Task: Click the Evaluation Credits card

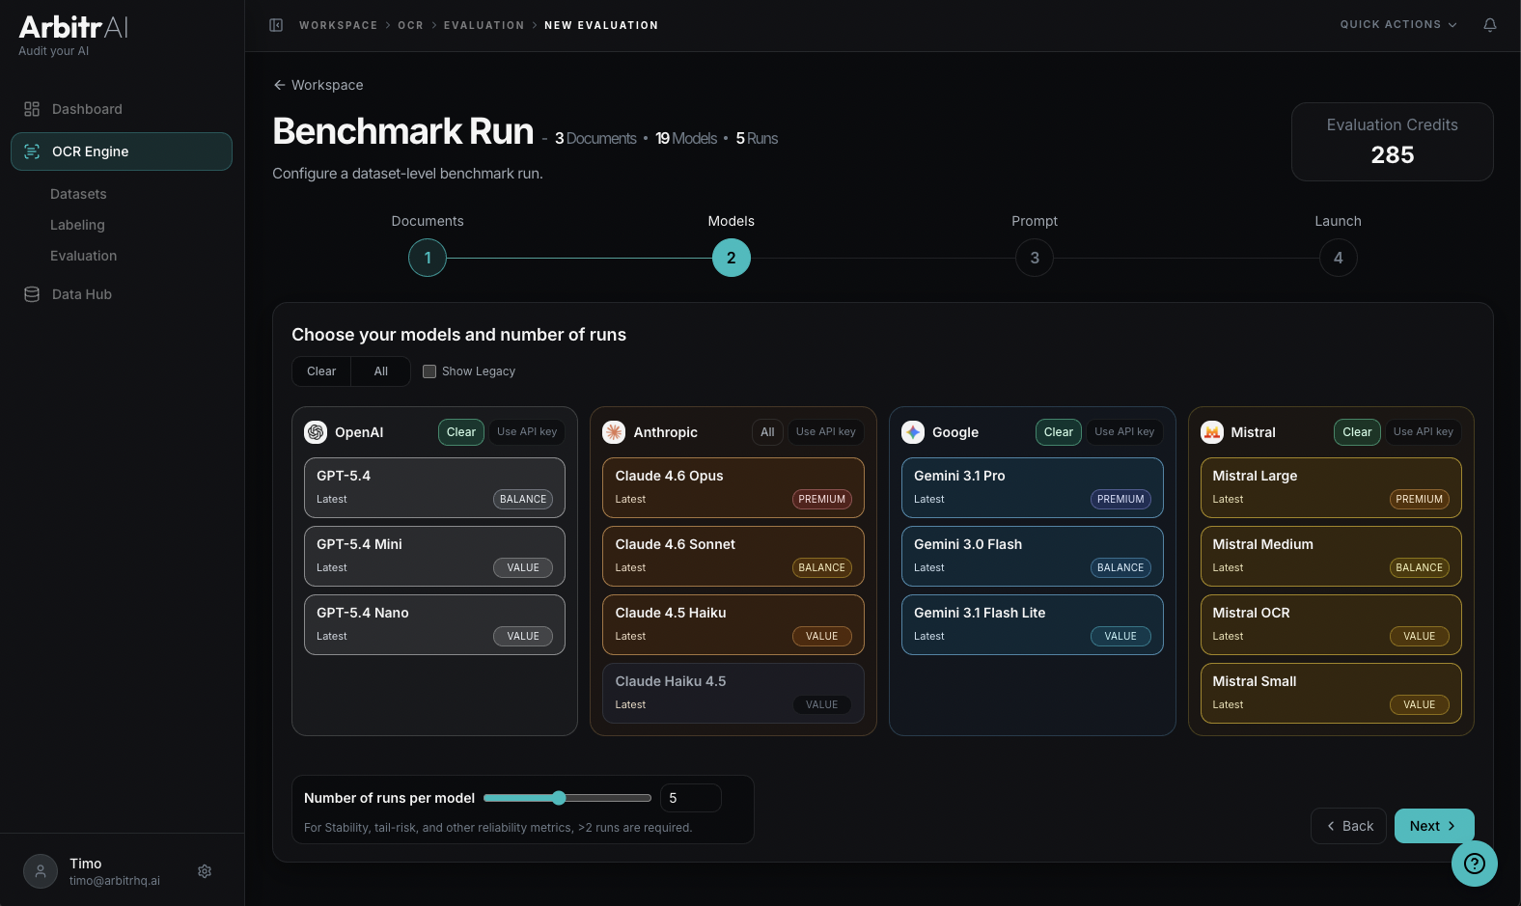Action: tap(1393, 142)
